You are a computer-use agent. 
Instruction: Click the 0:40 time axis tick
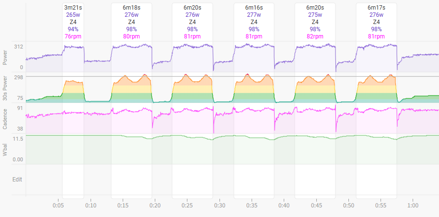284,205
